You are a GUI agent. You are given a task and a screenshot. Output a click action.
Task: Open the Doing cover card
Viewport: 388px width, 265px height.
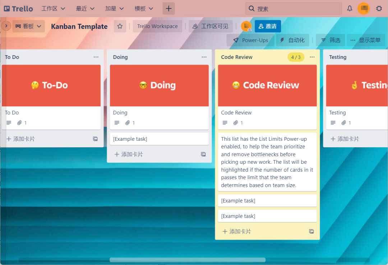[159, 97]
